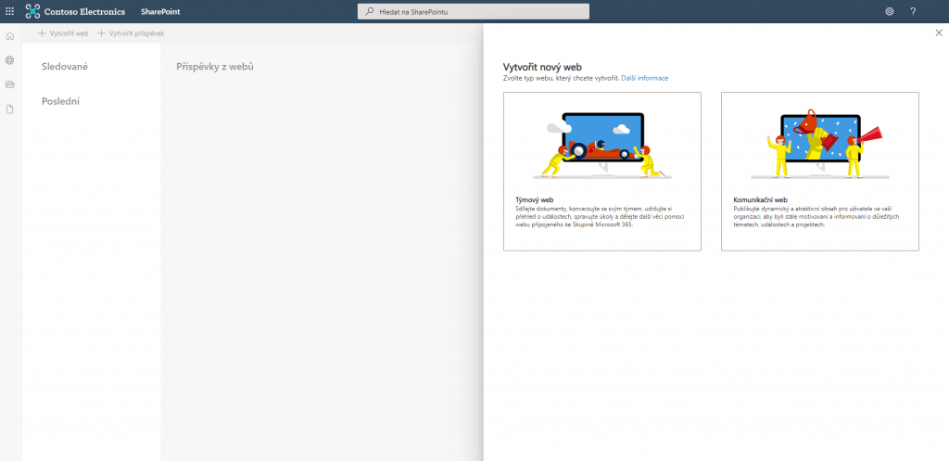Open the news icon in the left rail
This screenshot has height=461, width=949.
10,84
